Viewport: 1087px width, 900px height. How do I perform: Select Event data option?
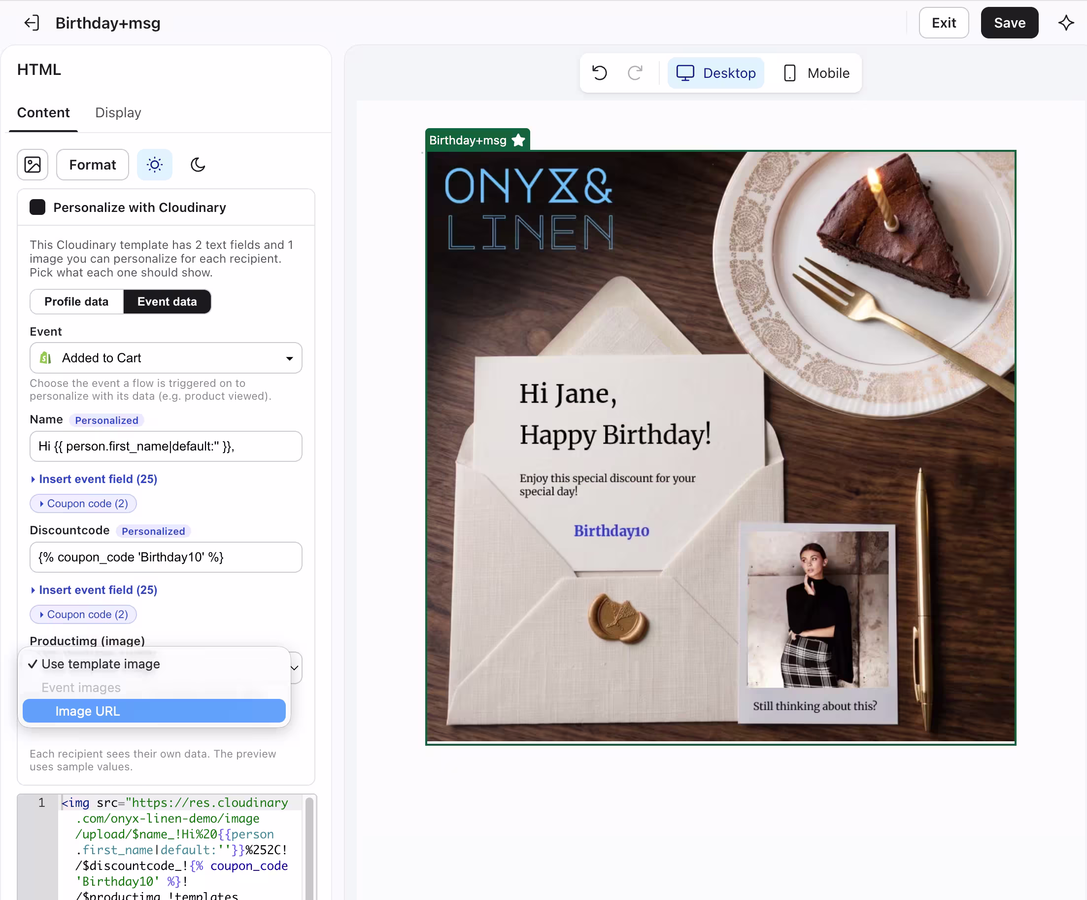[x=167, y=301]
